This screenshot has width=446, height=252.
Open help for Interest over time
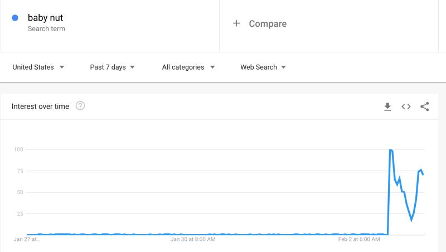tap(80, 106)
